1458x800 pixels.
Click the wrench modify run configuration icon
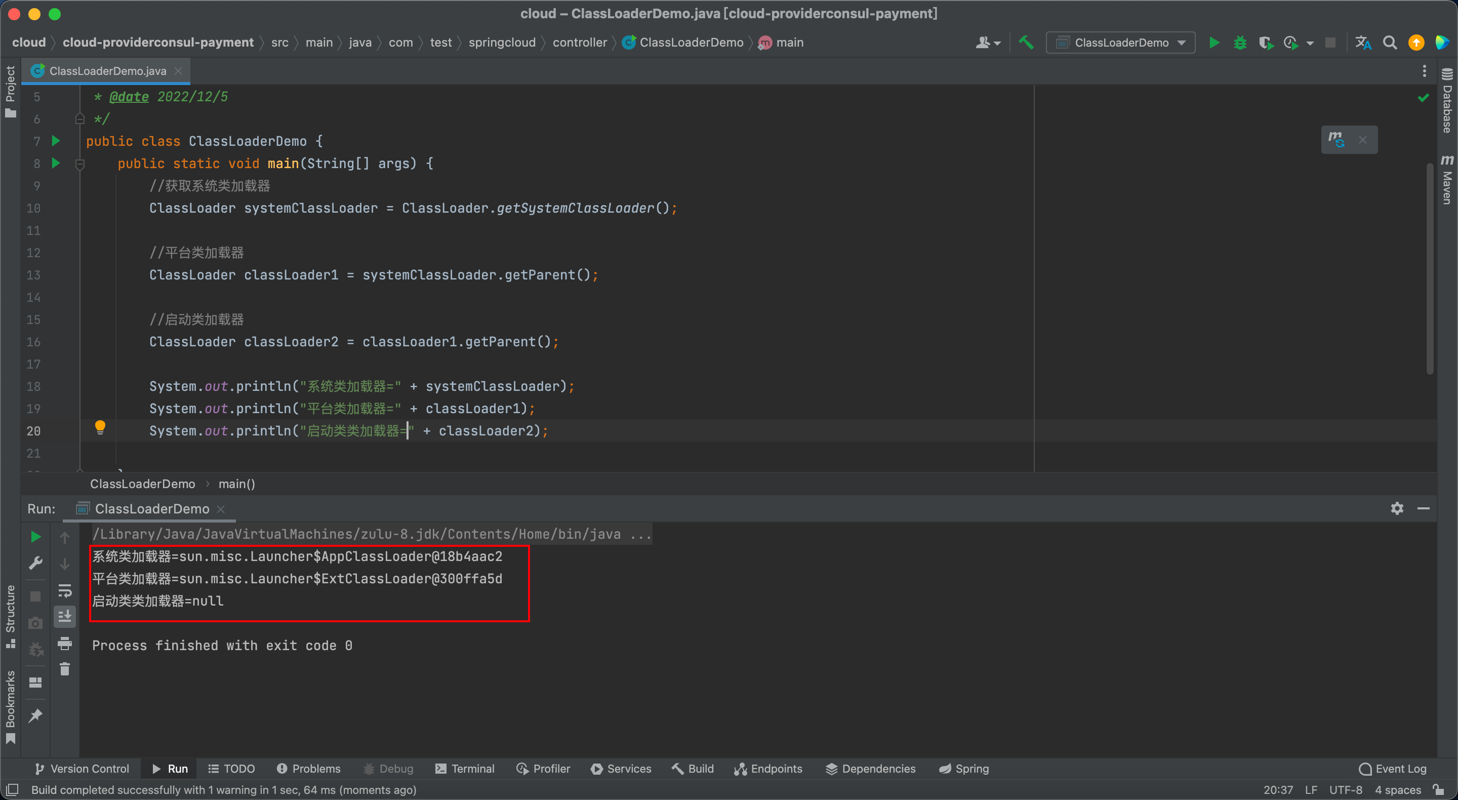tap(35, 564)
